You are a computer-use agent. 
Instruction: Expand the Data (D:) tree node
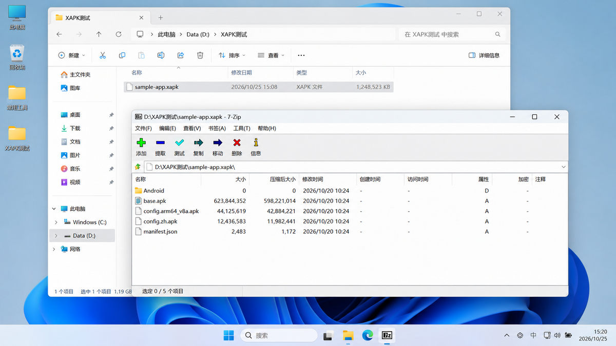[x=56, y=236]
